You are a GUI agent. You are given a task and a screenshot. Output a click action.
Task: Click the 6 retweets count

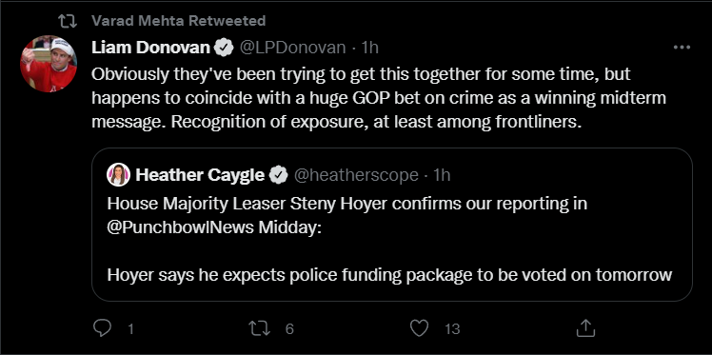click(x=289, y=328)
